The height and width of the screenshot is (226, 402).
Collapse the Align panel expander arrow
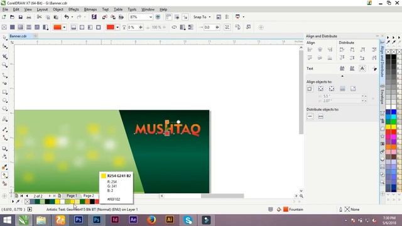(342, 76)
